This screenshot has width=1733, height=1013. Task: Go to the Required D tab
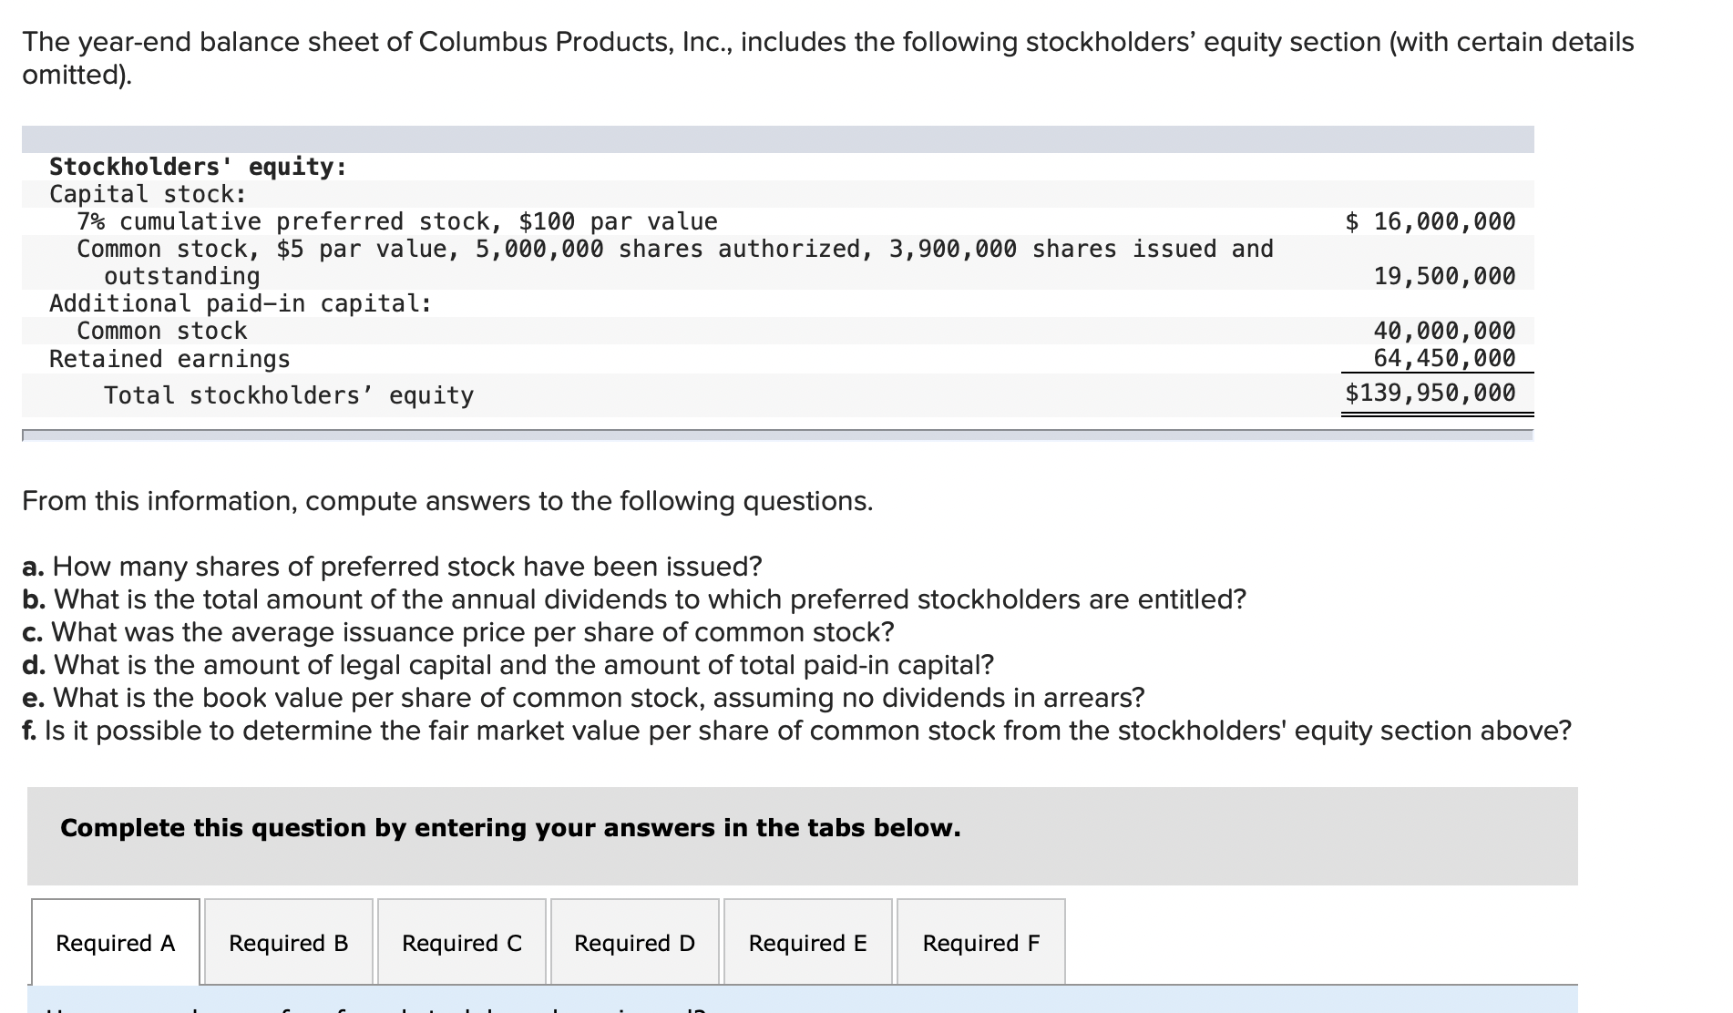click(634, 943)
